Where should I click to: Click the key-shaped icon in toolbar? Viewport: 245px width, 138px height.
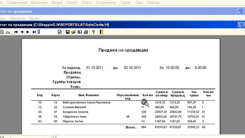pyautogui.click(x=93, y=32)
